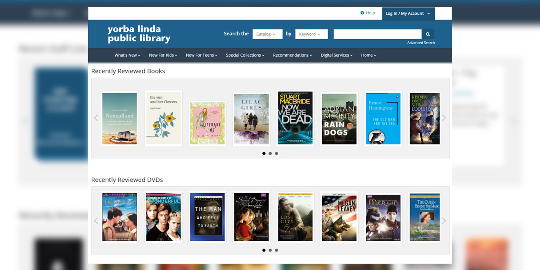Viewport: 540px width, 270px height.
Task: Open The Lost City of Z DVD
Action: click(295, 217)
